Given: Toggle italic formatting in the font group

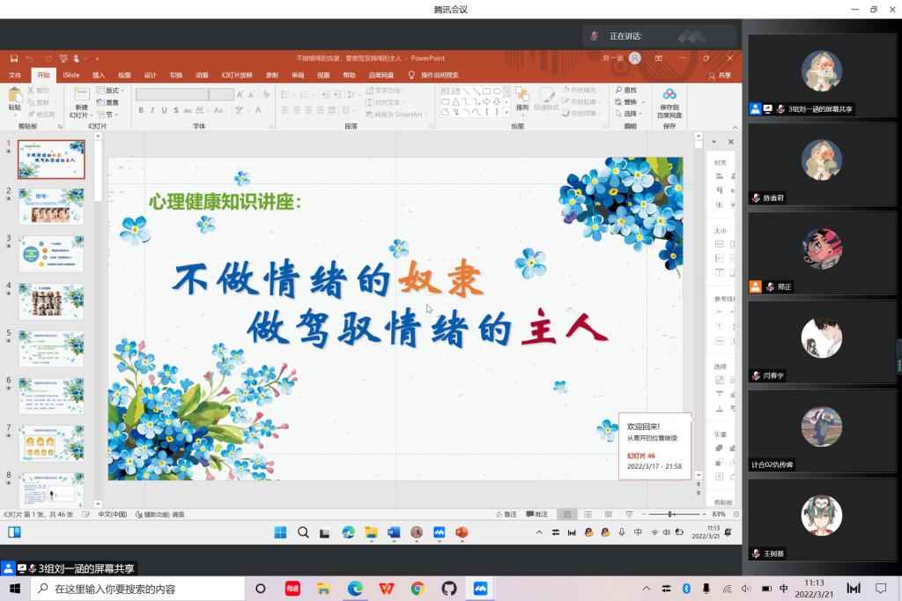Looking at the screenshot, I should (152, 110).
